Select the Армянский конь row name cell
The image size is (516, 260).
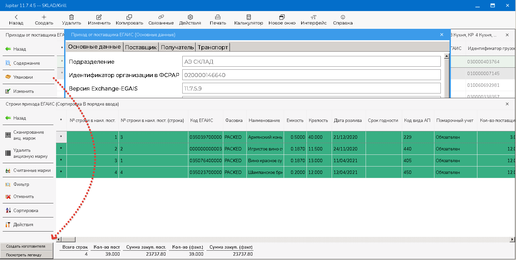coord(265,137)
